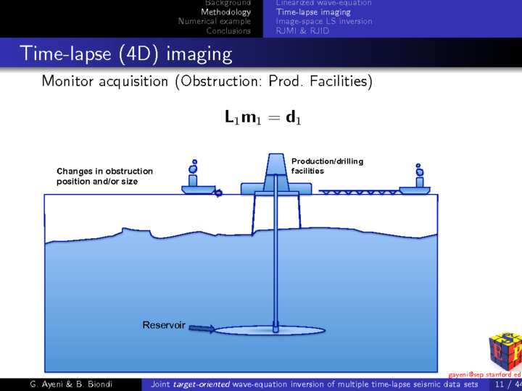Click the arrow pointing to the reservoir

coord(202,328)
